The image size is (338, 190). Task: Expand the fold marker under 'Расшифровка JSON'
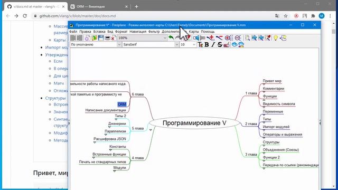click(x=95, y=142)
